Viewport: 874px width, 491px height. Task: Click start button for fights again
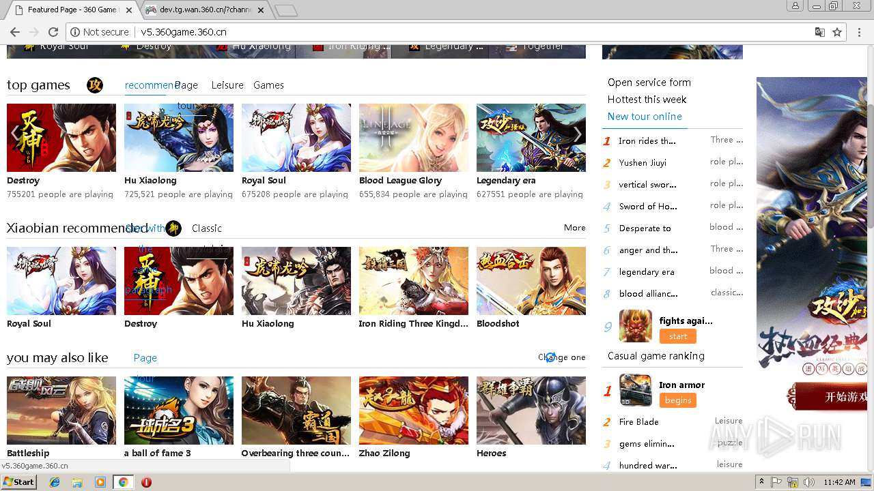tap(678, 336)
